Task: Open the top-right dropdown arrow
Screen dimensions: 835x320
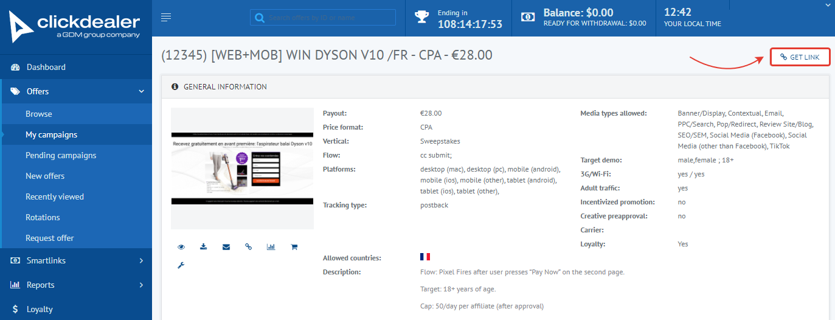Action: tap(826, 5)
